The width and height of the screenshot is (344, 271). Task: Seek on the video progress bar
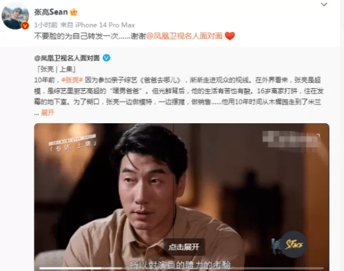pos(181,268)
